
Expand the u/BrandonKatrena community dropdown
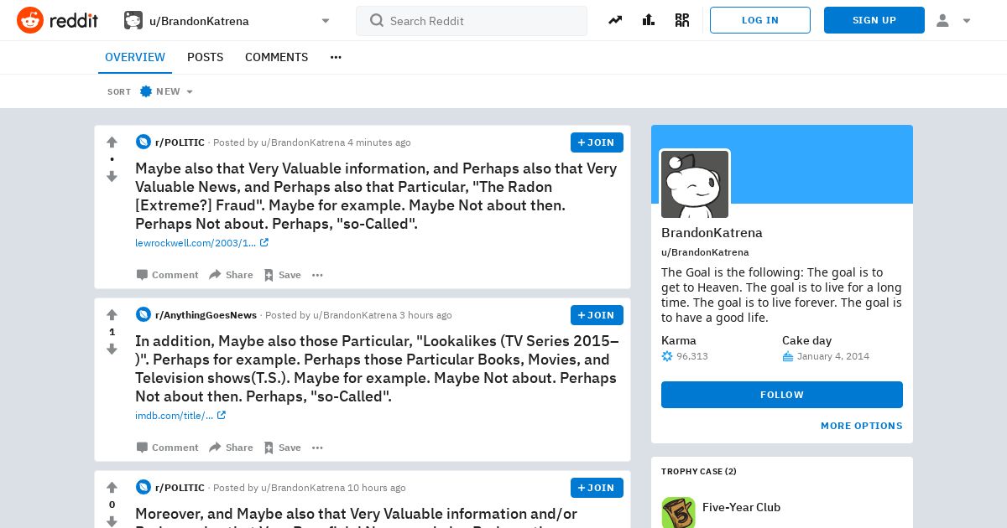click(x=326, y=21)
